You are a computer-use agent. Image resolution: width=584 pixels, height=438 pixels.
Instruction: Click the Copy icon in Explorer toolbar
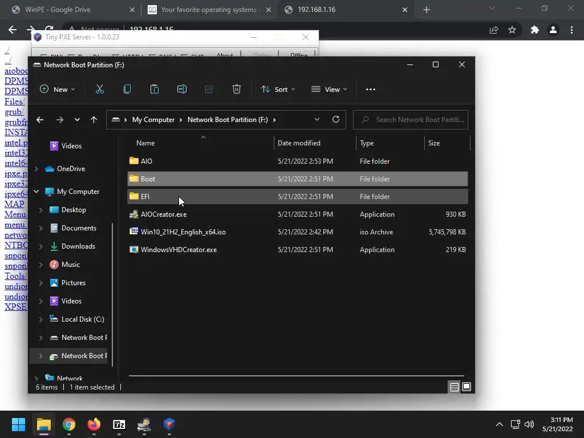point(127,90)
